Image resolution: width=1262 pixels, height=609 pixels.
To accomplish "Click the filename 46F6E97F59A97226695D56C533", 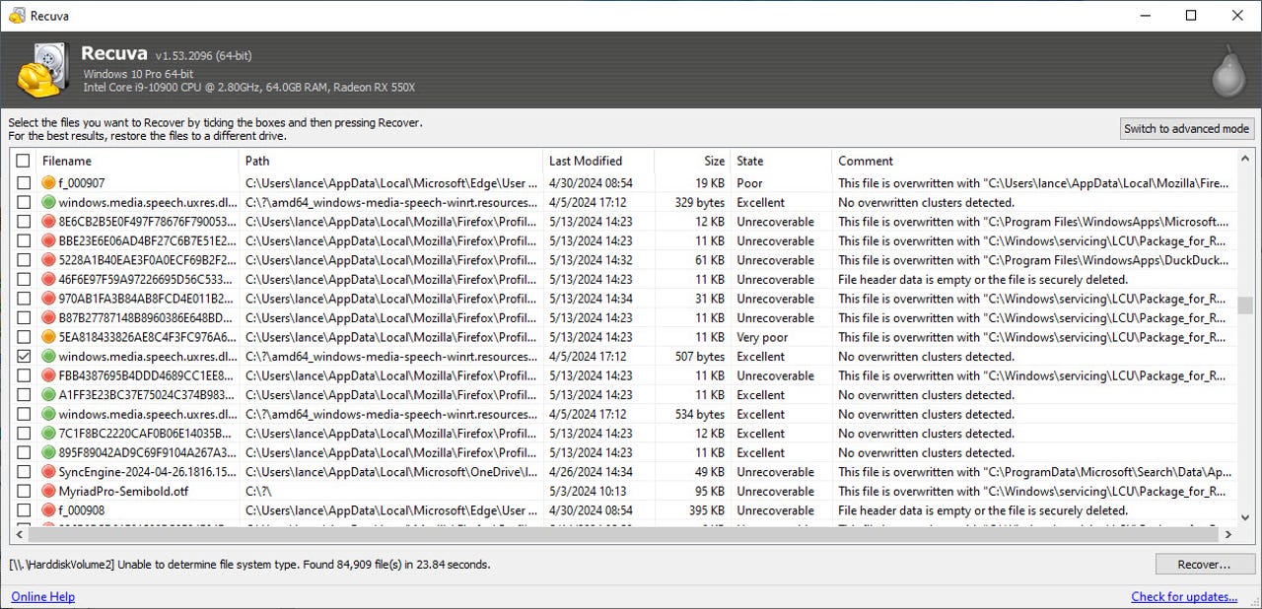I will 147,279.
